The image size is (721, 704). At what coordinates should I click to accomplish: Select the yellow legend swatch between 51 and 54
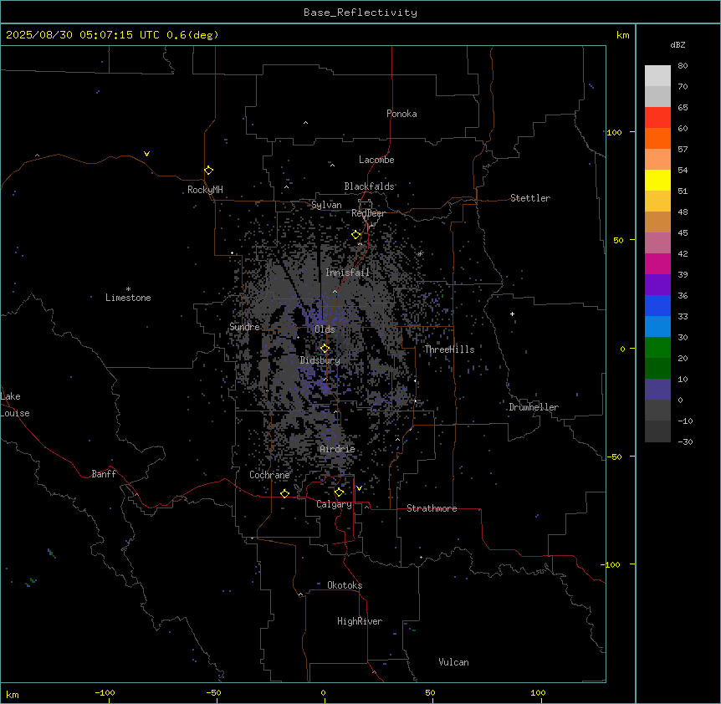pos(657,181)
